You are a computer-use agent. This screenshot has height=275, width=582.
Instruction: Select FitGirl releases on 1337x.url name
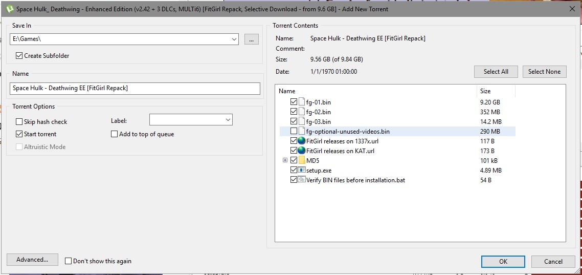[342, 141]
